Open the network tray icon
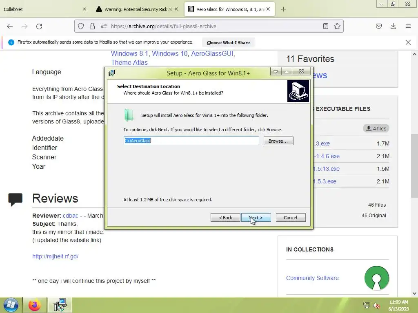Viewport: 418px width, 313px height. tap(367, 305)
